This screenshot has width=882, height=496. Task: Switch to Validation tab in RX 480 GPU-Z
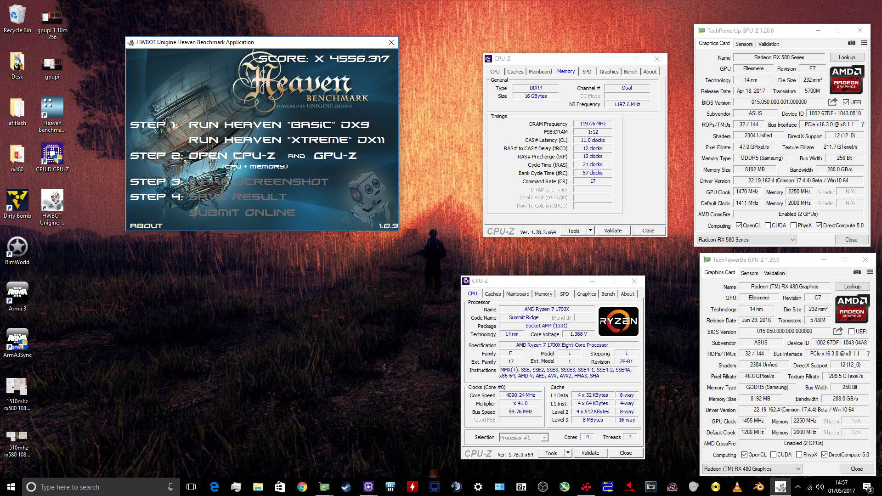(774, 273)
